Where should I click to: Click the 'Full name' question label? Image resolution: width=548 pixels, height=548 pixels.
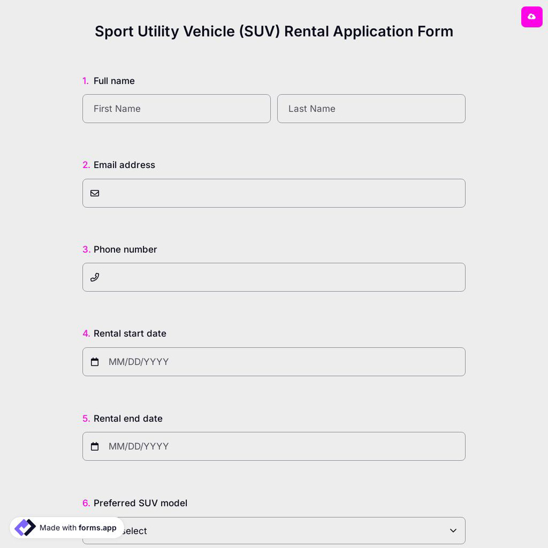[114, 81]
